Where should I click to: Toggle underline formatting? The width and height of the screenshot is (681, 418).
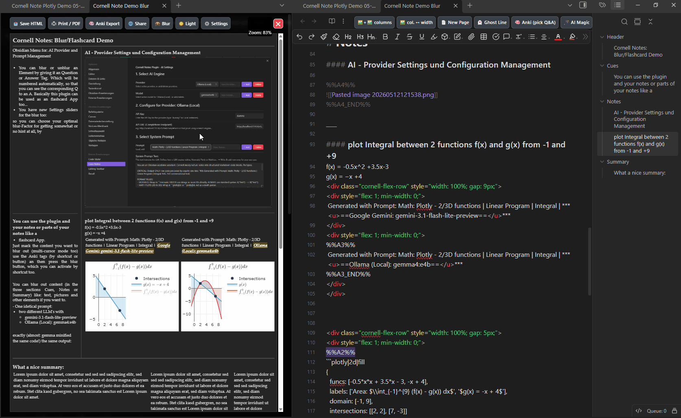click(422, 37)
